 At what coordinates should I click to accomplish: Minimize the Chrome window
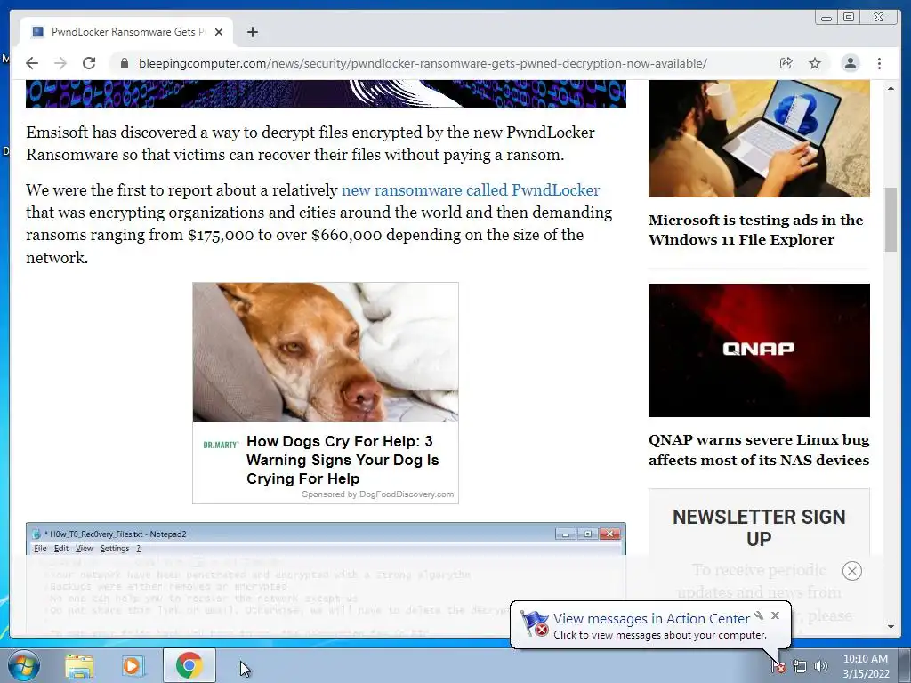pos(826,18)
